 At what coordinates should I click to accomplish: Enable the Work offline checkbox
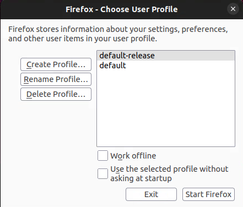[102, 156]
